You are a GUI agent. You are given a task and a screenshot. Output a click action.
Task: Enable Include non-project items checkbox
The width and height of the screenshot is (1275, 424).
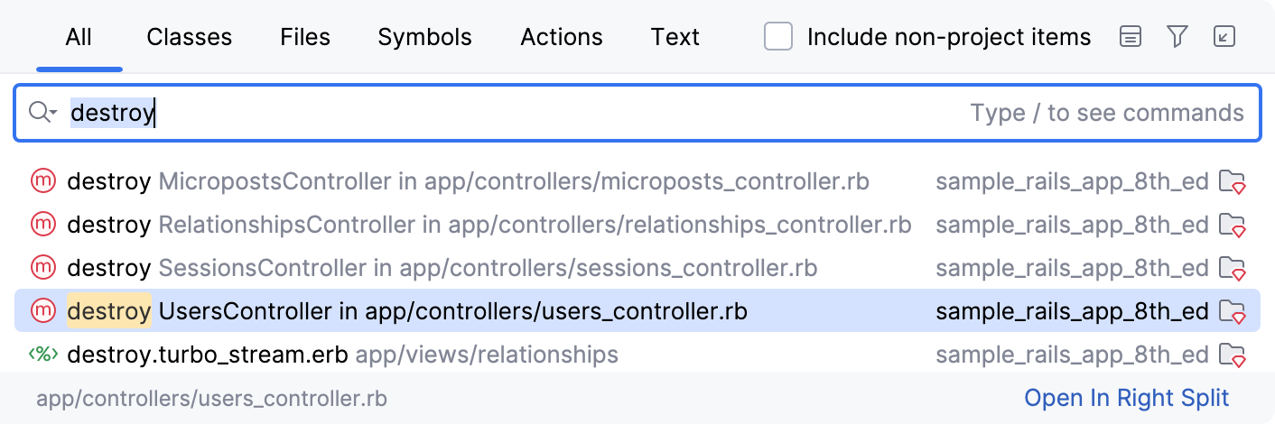pos(778,37)
